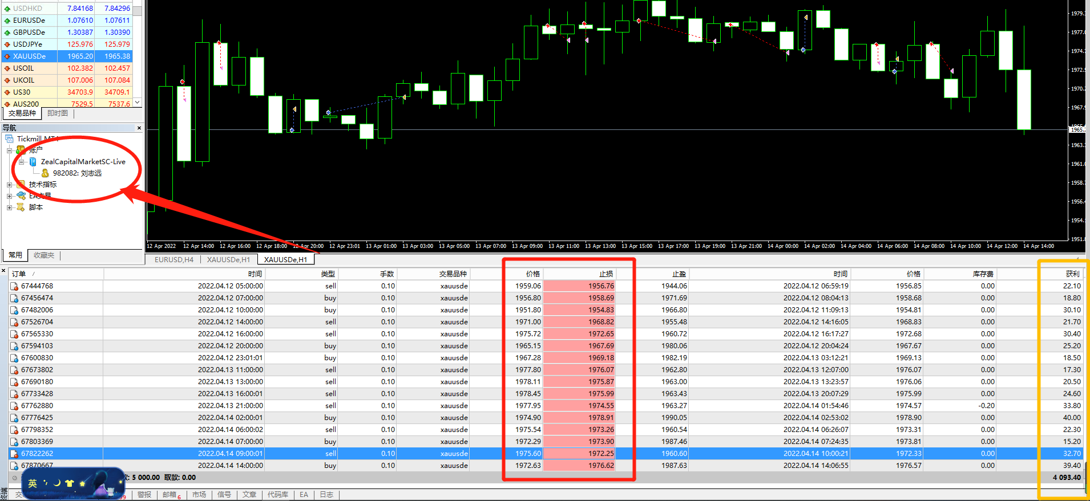Click the sell order icon for 67690180
This screenshot has height=501, width=1090.
14,382
